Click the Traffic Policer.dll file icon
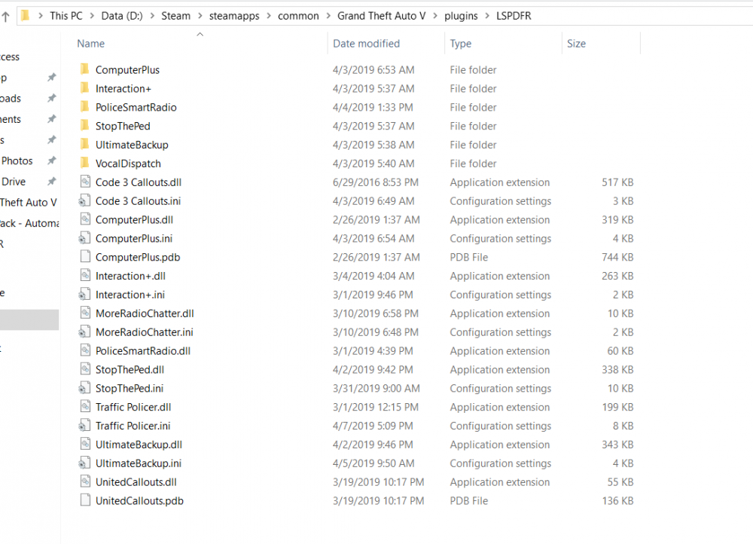 85,407
